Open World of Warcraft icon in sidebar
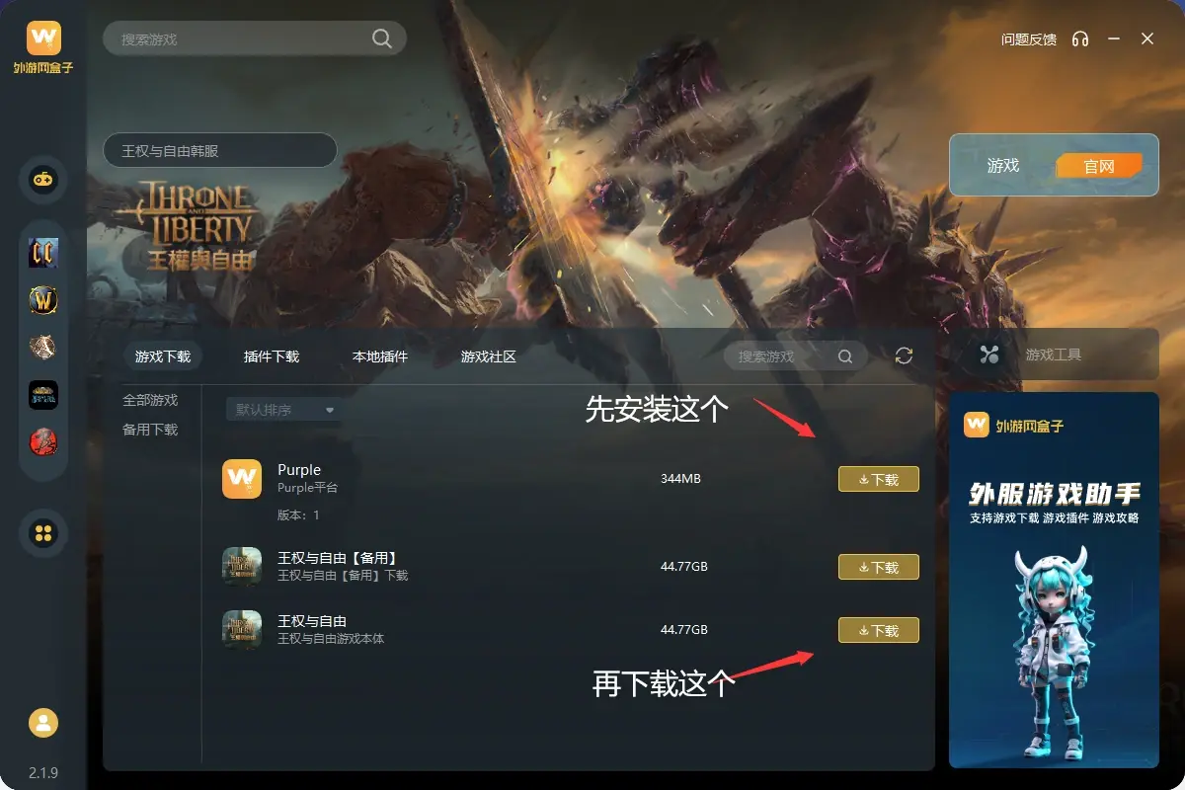The height and width of the screenshot is (790, 1185). click(43, 300)
